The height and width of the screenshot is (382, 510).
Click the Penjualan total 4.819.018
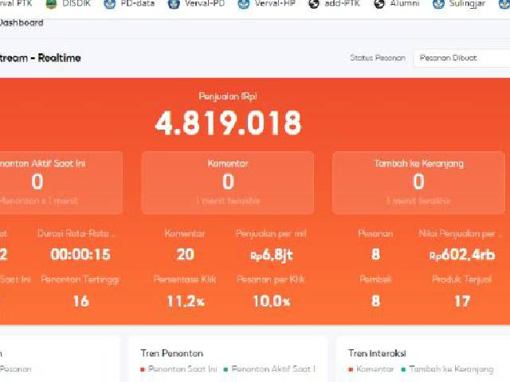coord(228,123)
